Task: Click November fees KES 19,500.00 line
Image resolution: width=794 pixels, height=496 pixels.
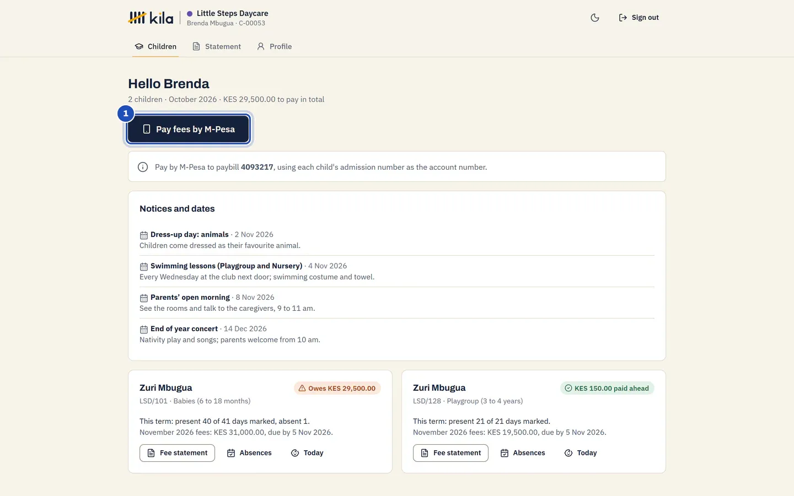Action: (509, 432)
